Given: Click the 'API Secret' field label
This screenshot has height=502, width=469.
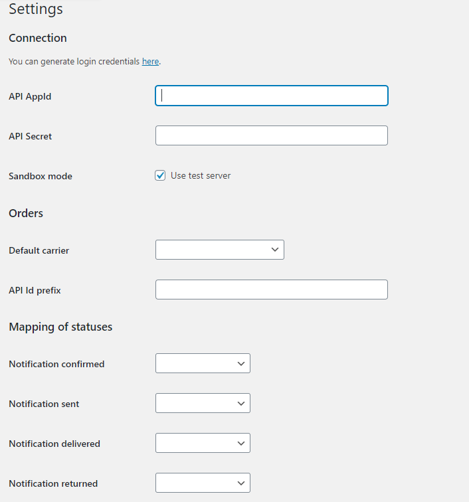Looking at the screenshot, I should point(31,136).
